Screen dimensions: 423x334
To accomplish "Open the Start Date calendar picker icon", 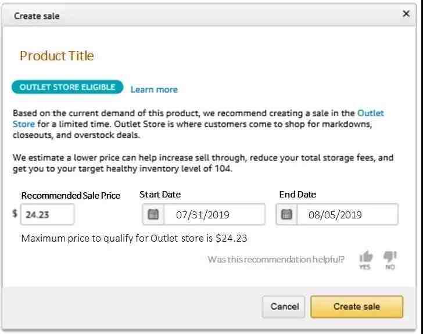I will [x=153, y=215].
